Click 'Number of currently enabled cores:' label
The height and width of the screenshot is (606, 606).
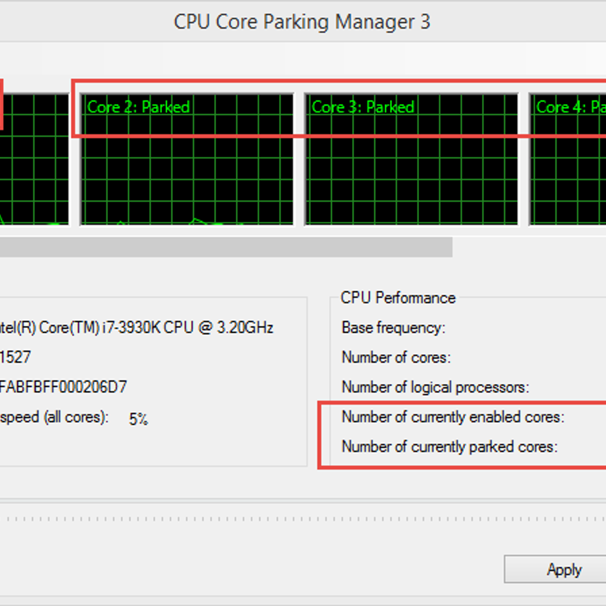pyautogui.click(x=453, y=417)
